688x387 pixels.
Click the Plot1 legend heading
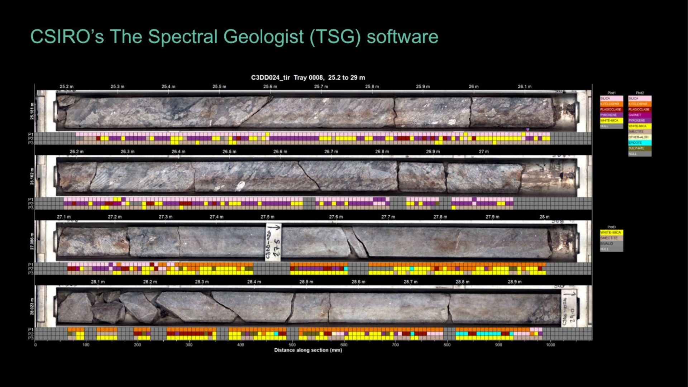(611, 93)
